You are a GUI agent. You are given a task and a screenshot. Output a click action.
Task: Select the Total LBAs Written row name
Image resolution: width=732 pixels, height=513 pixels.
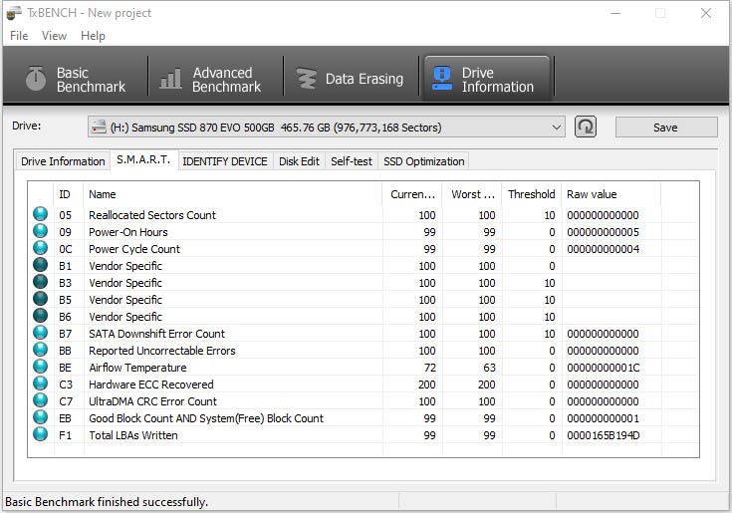click(133, 435)
